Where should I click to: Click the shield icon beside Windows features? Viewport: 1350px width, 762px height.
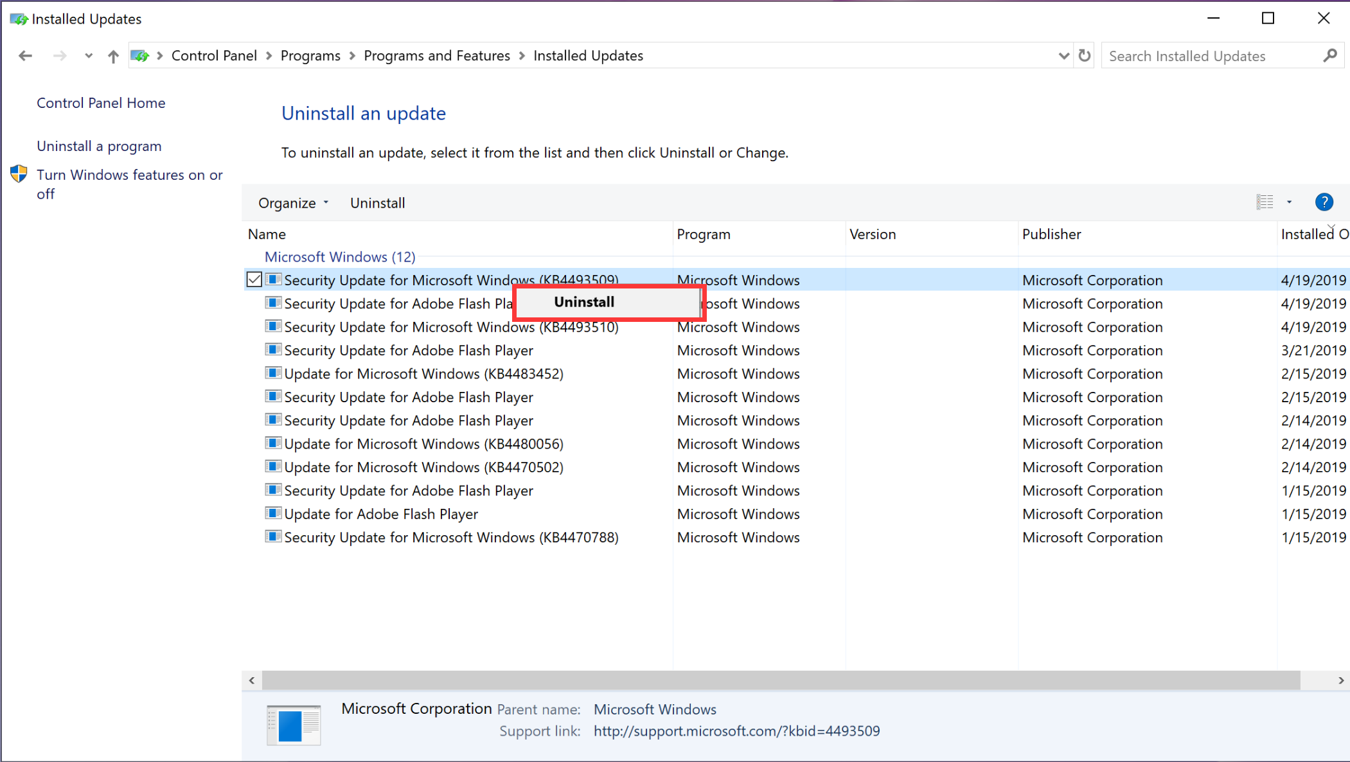(x=19, y=174)
